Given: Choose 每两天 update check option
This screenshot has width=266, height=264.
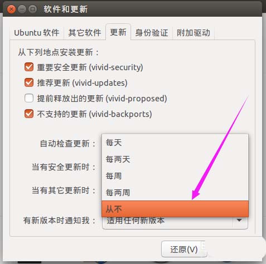Looking at the screenshot, I should point(175,159).
